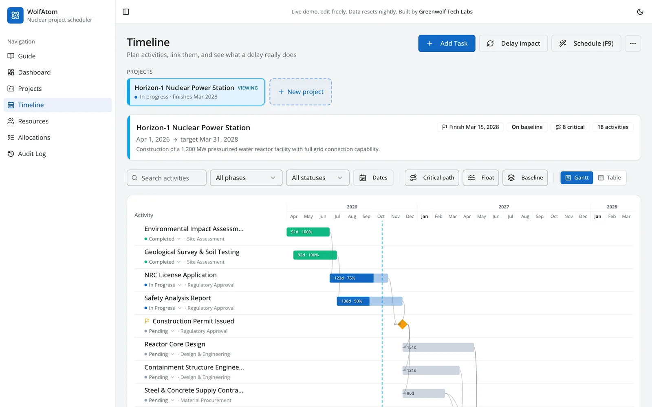This screenshot has height=407, width=652.
Task: Toggle Baseline overlay
Action: 525,178
